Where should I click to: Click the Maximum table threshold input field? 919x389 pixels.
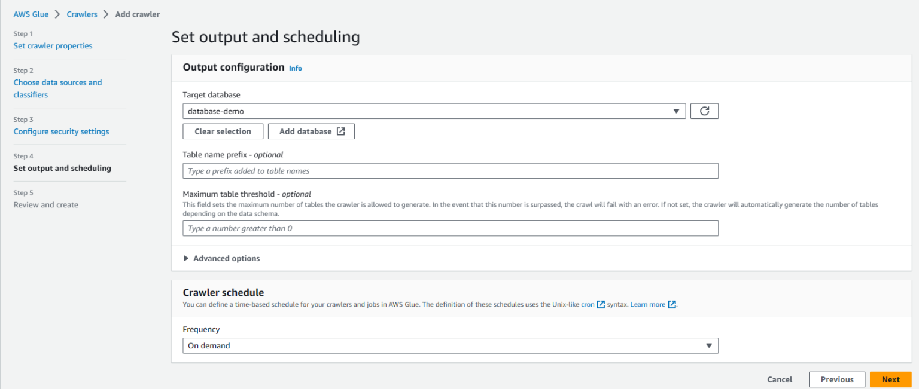(x=451, y=228)
